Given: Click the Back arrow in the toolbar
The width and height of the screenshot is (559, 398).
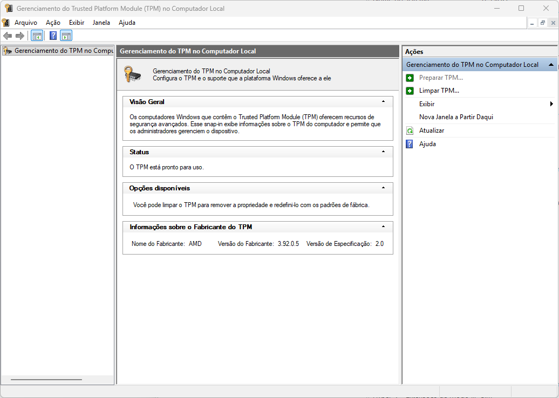Looking at the screenshot, I should [8, 36].
